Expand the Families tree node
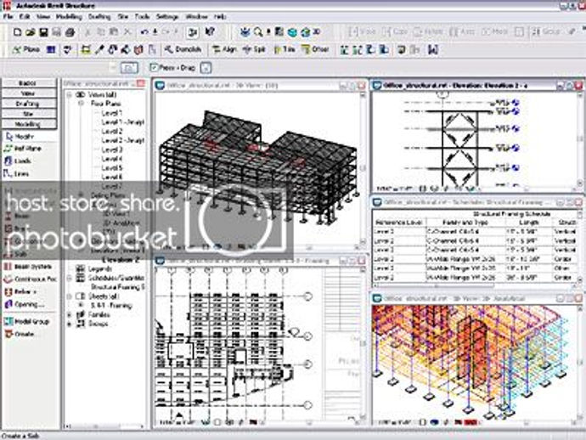Viewport: 586px width, 440px height. (69, 315)
